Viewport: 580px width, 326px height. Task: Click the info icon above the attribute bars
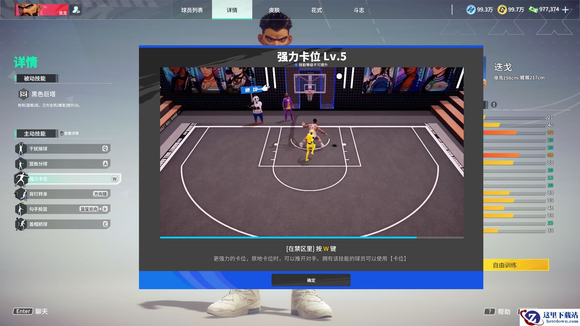pyautogui.click(x=494, y=105)
